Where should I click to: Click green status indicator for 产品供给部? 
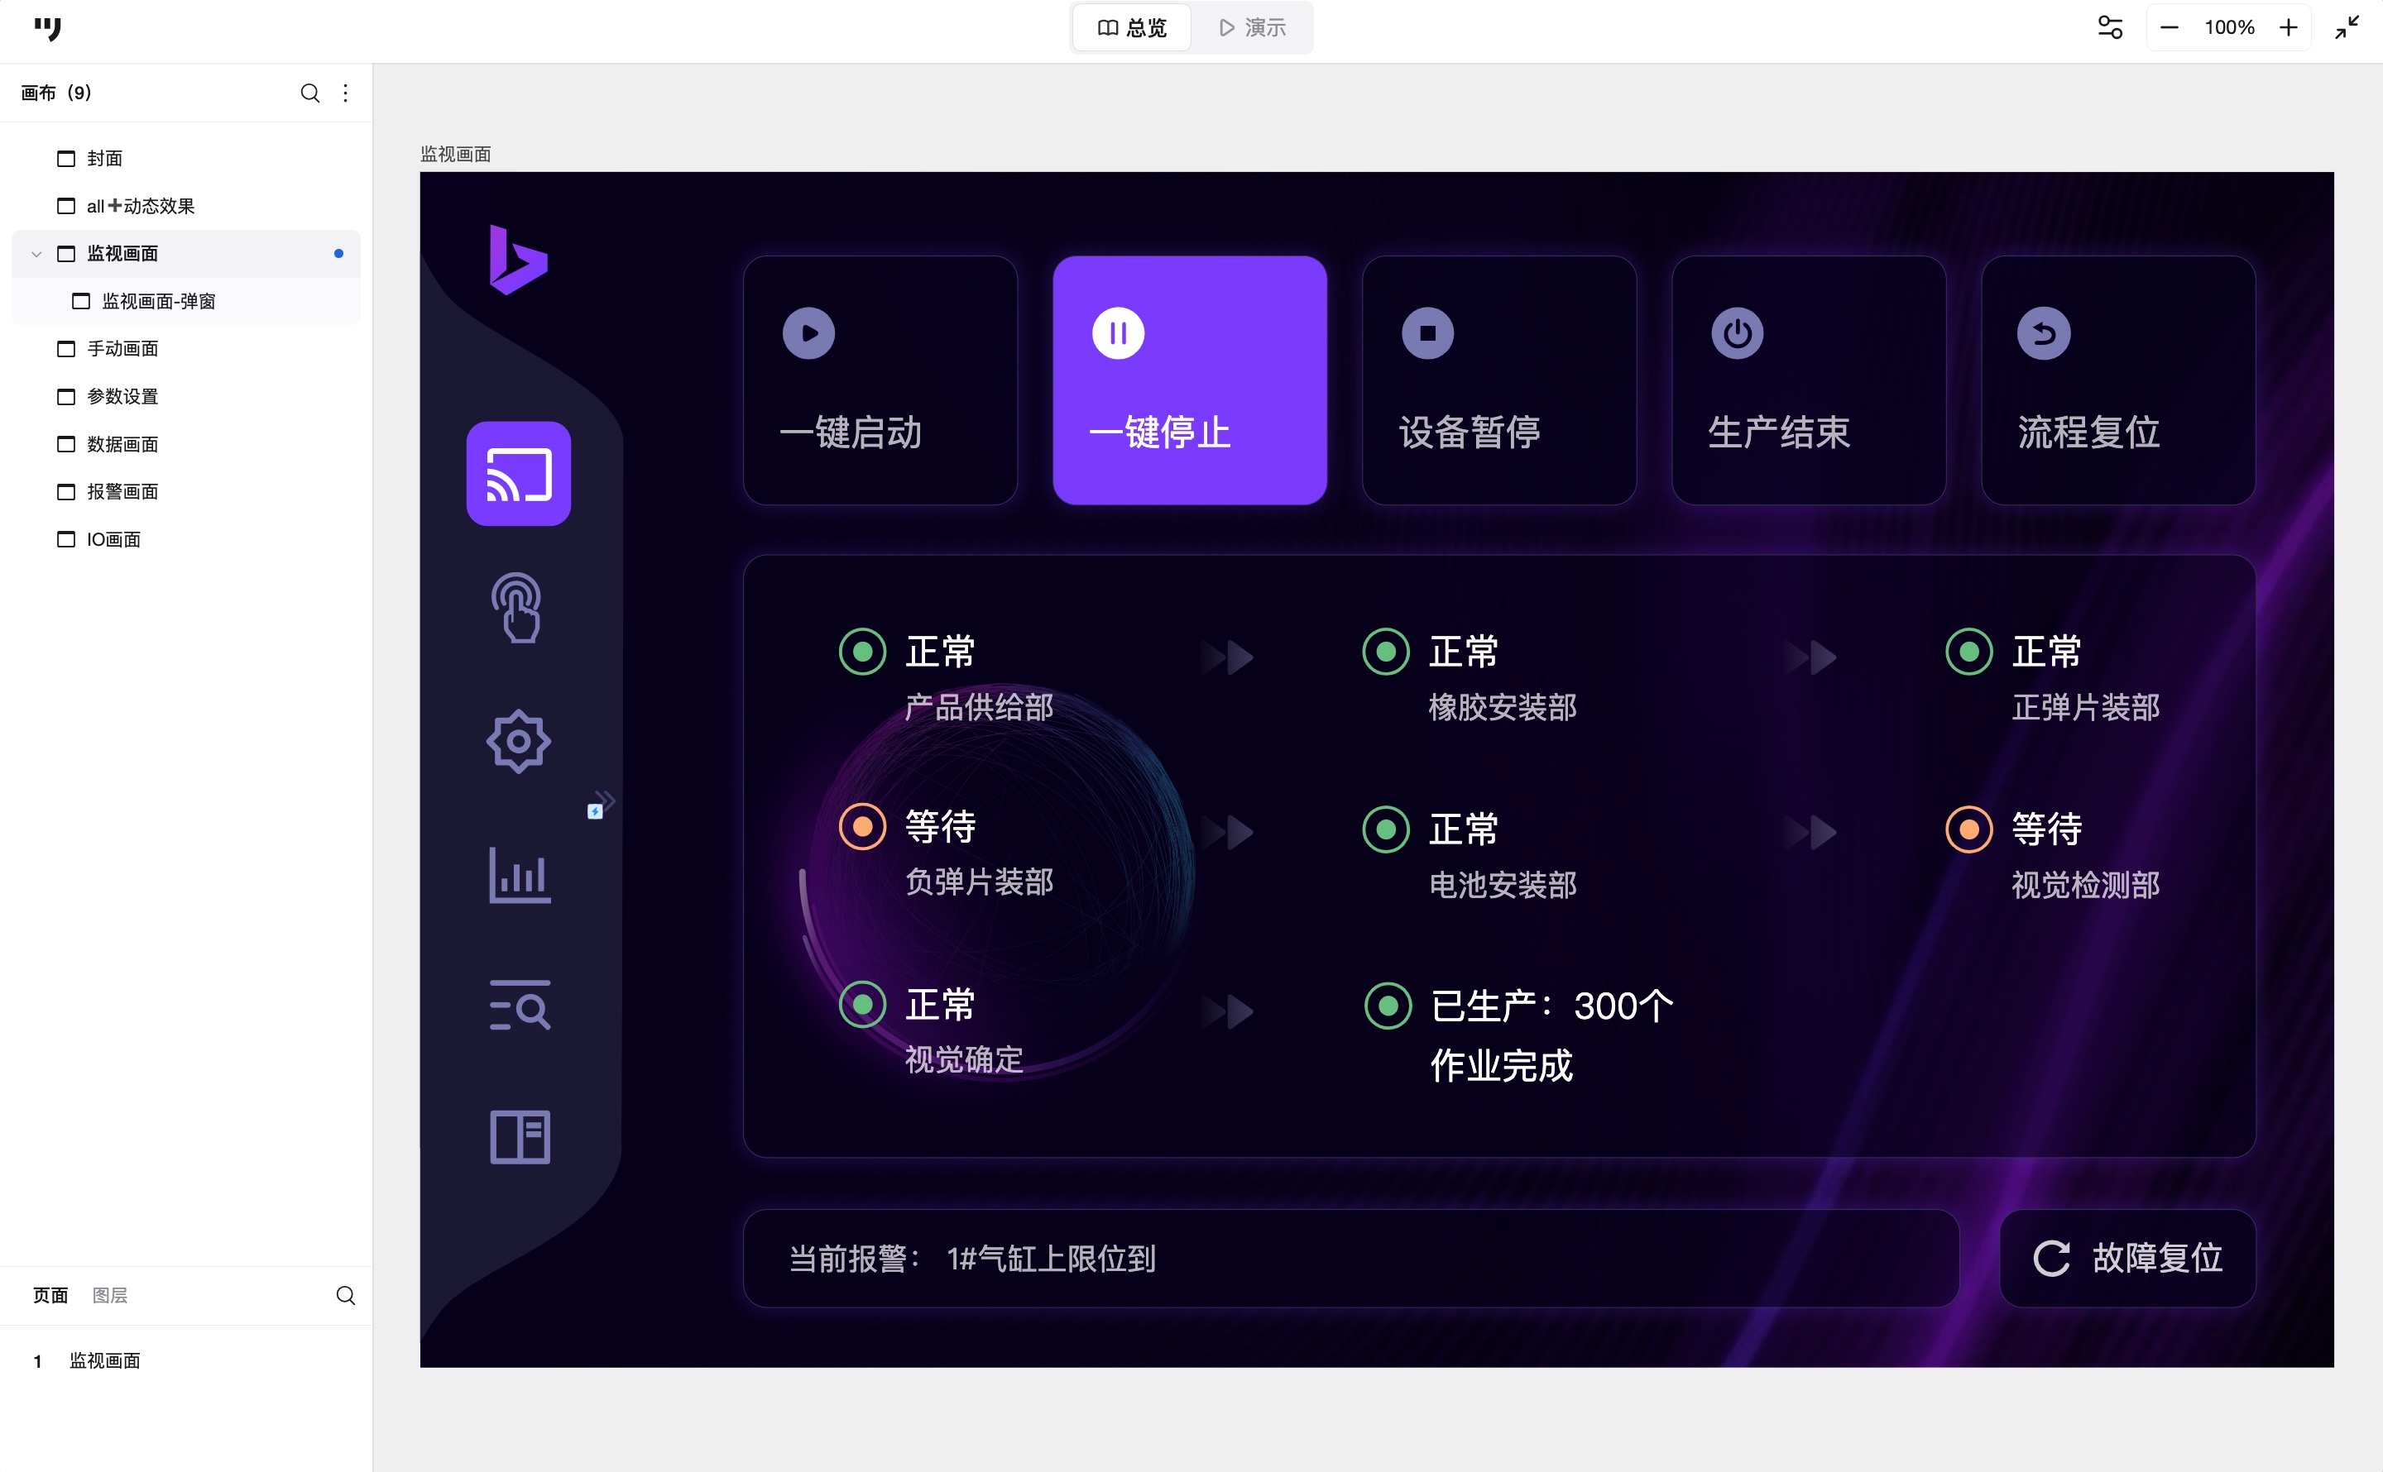[x=863, y=652]
